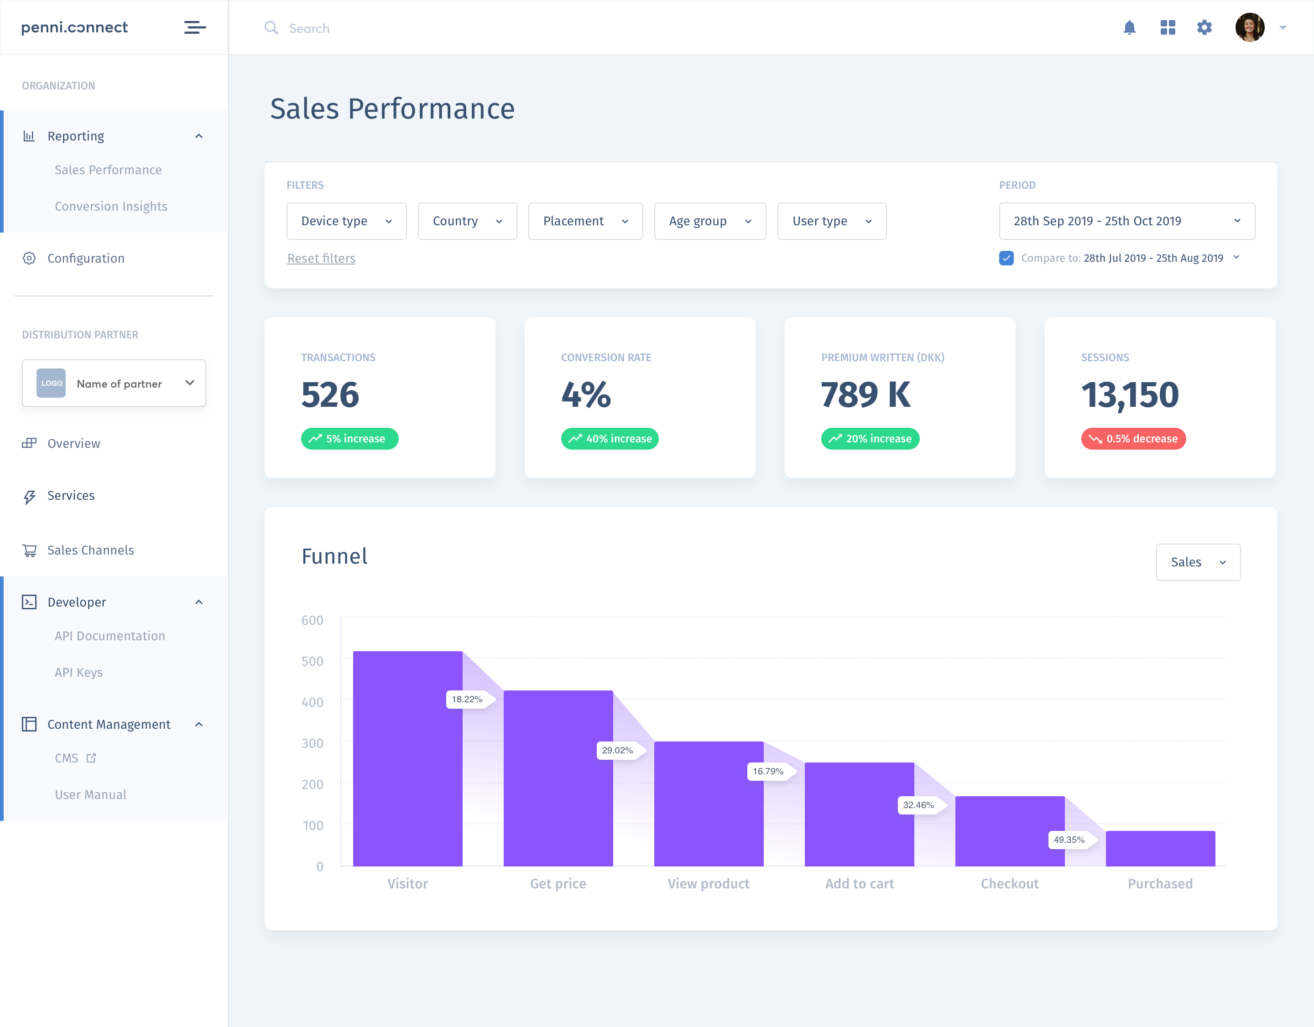Screen dimensions: 1314x1027
Task: Click the search magnifier icon
Action: (x=271, y=28)
